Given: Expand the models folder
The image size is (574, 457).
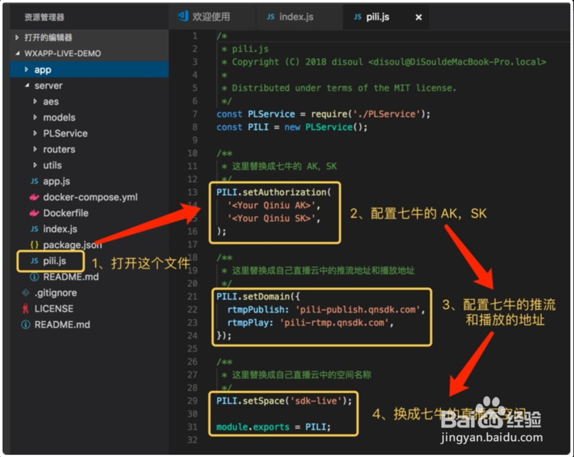Looking at the screenshot, I should (35, 118).
